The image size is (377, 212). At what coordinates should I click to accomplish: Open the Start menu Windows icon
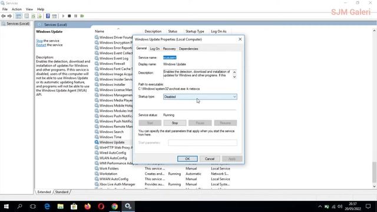pos(6,206)
